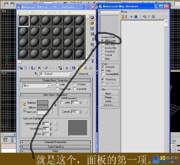The height and width of the screenshot is (165, 180).
Task: Expand SuperSampling rollout
Action: click(x=55, y=147)
